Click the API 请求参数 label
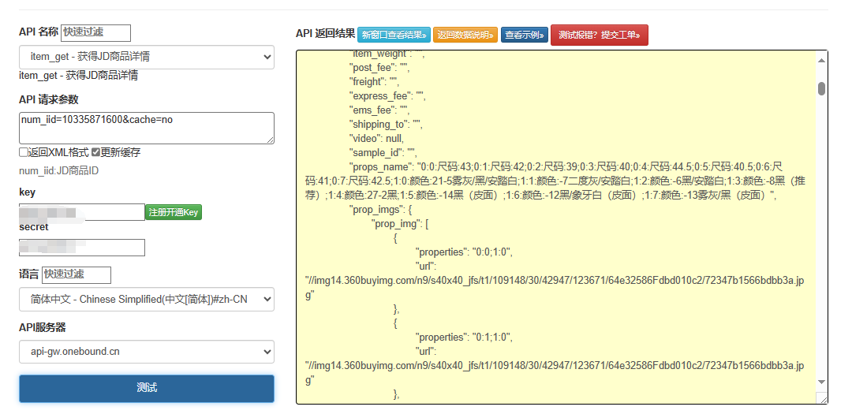The image size is (852, 414). [x=48, y=99]
